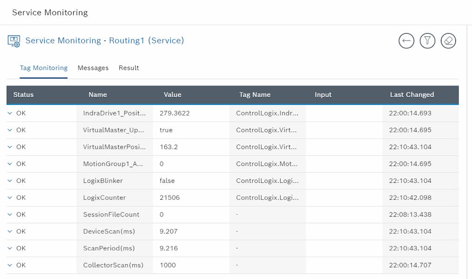Sort by the Status column header
Viewport: 472px width, 279px height.
(x=24, y=95)
